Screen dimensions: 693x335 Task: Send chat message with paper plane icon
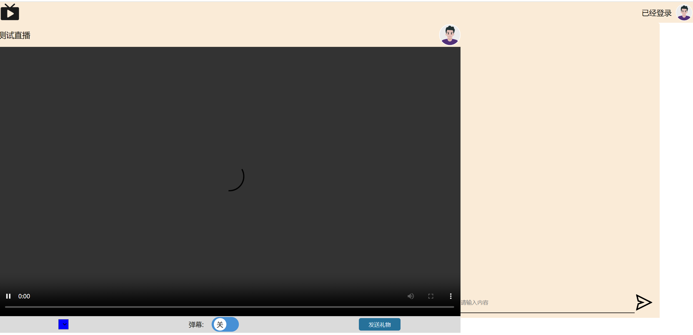point(644,302)
